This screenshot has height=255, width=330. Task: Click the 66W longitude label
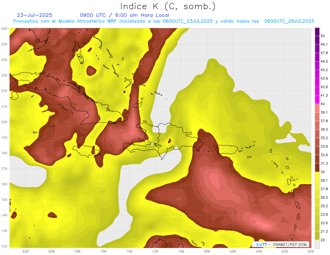click(x=233, y=251)
